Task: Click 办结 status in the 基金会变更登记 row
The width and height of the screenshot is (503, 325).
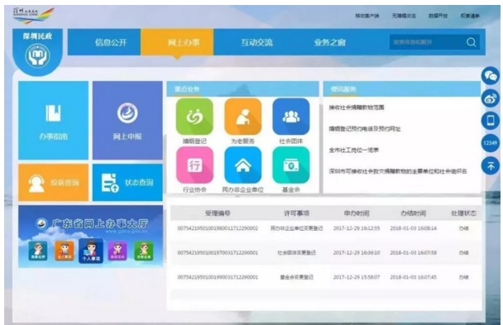Action: pos(464,277)
